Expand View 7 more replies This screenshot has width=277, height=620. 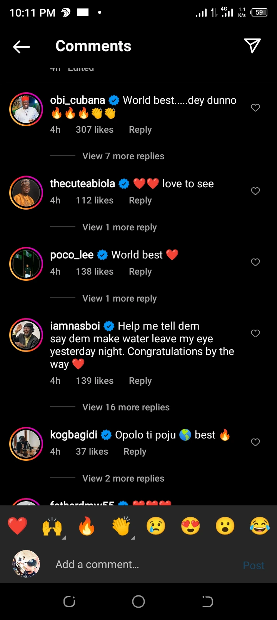(123, 156)
